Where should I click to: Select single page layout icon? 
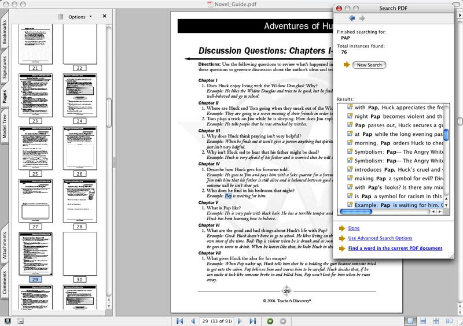click(x=410, y=321)
